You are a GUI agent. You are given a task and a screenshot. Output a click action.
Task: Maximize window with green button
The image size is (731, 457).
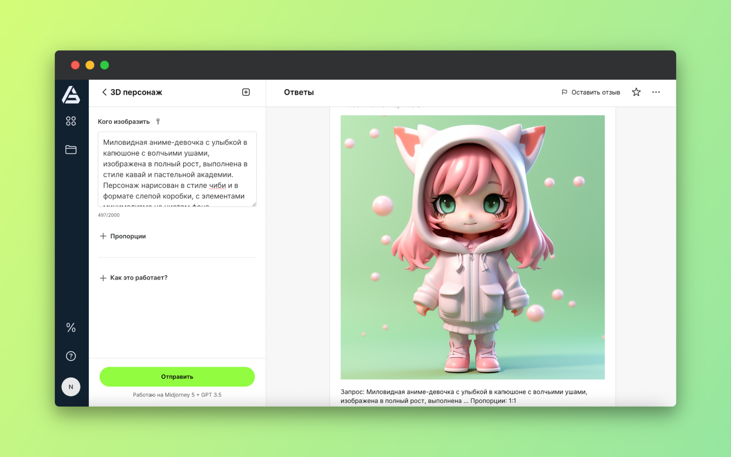[x=104, y=65]
